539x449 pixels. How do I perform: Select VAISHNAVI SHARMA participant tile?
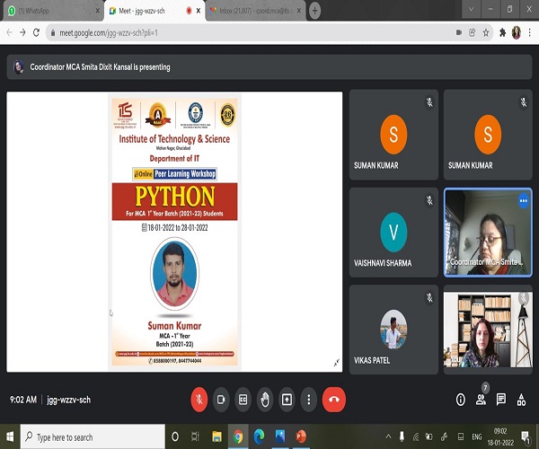393,233
